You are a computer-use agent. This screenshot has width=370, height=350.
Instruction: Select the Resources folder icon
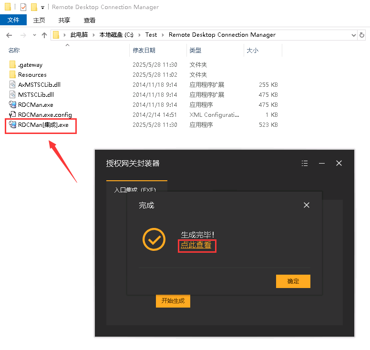[x=12, y=74]
